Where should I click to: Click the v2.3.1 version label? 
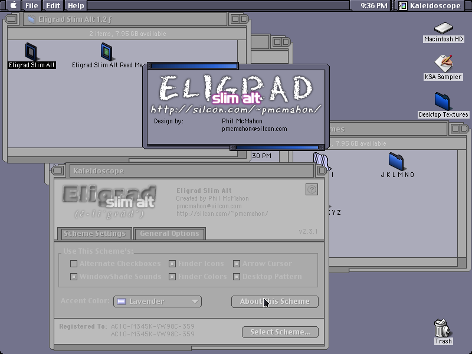[x=308, y=231]
